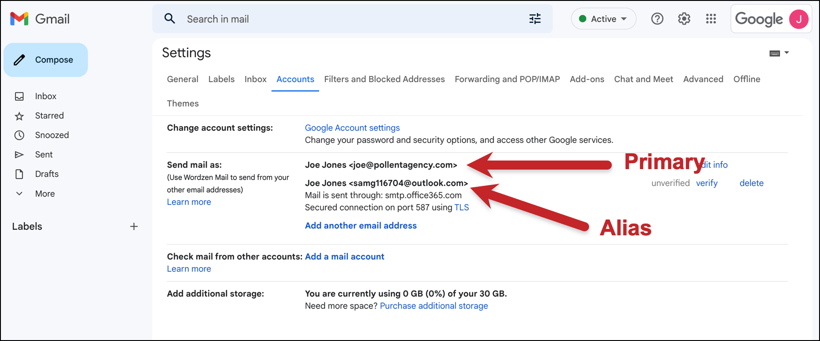Select the Accounts tab
The image size is (820, 341).
pos(295,79)
